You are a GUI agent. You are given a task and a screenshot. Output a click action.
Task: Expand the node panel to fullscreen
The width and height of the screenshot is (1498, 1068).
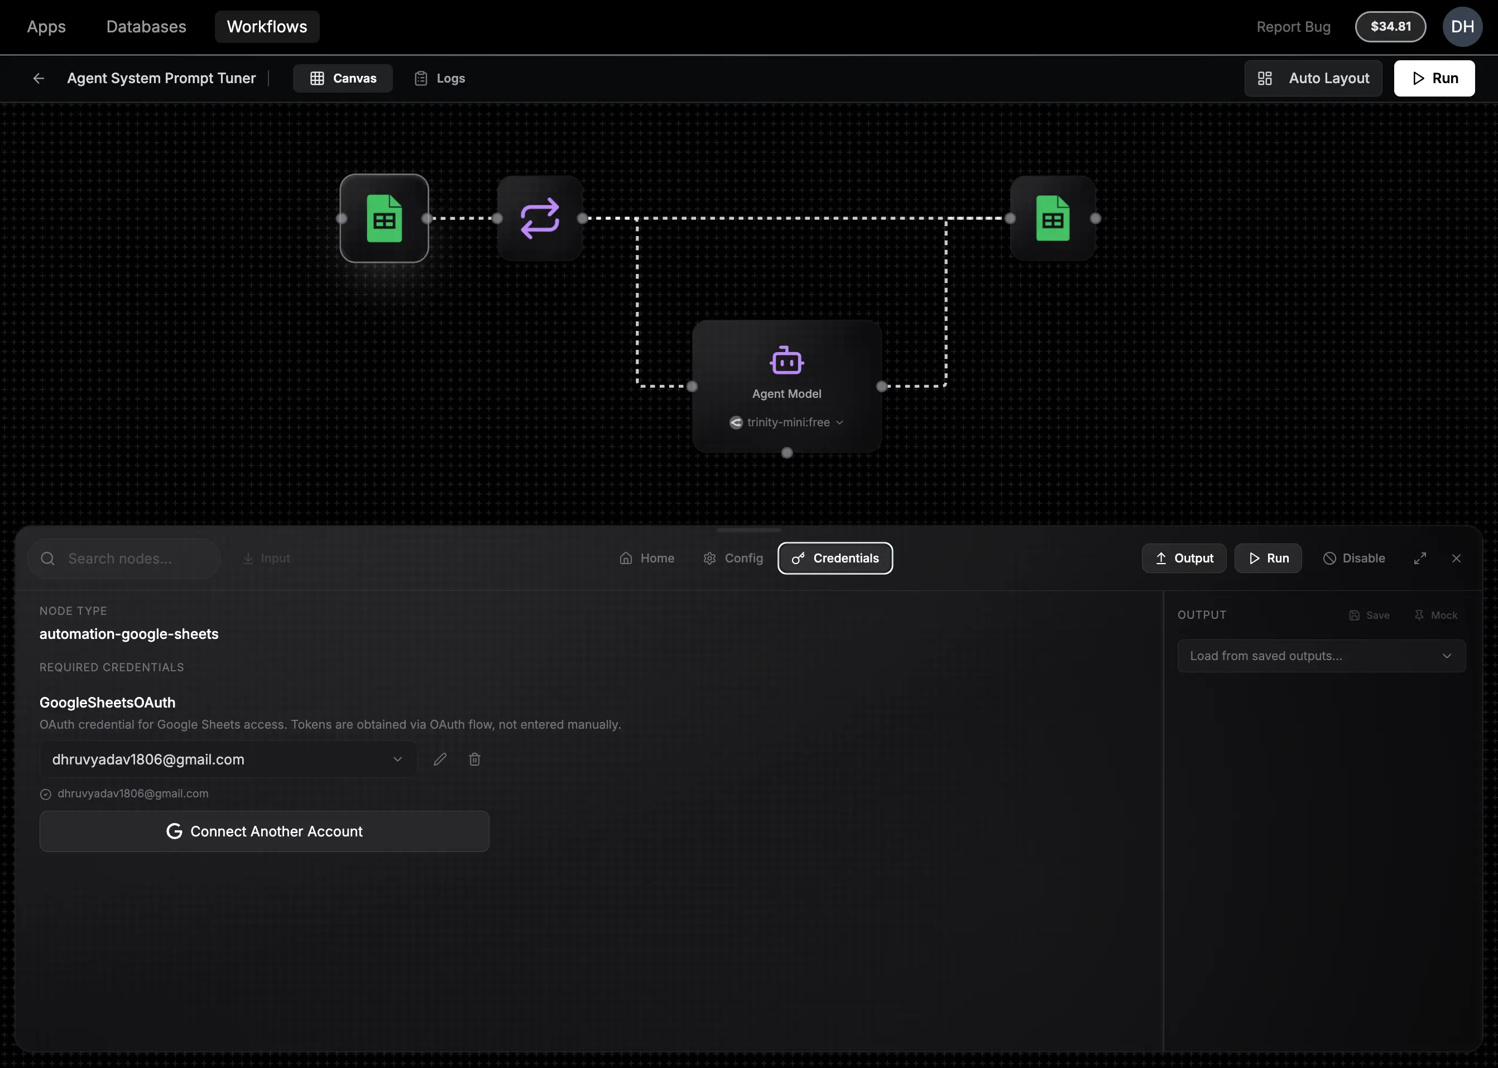1420,557
